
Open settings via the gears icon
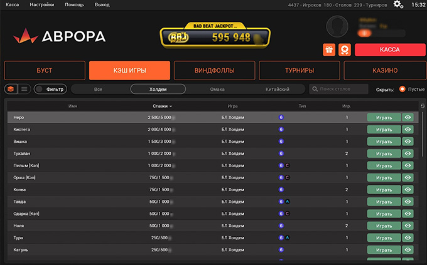click(x=398, y=4)
